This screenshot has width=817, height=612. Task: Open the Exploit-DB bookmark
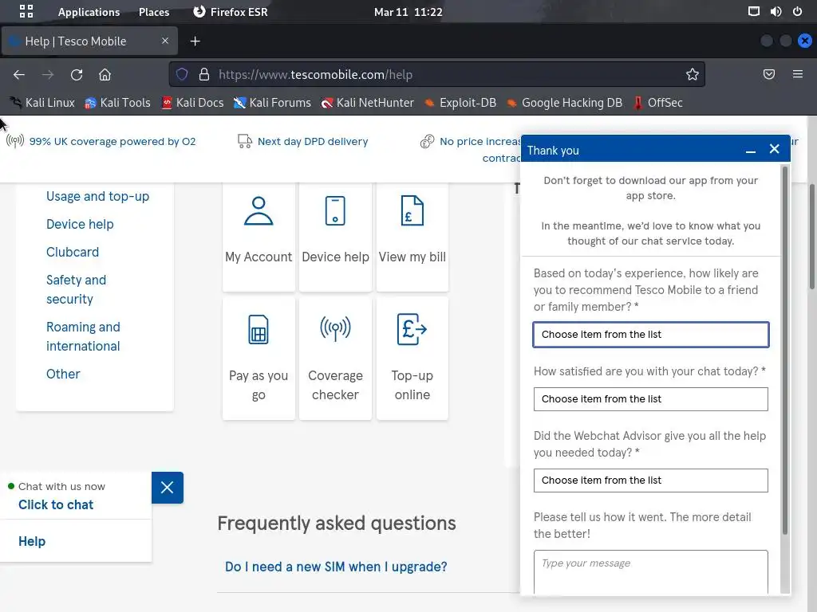(x=460, y=103)
